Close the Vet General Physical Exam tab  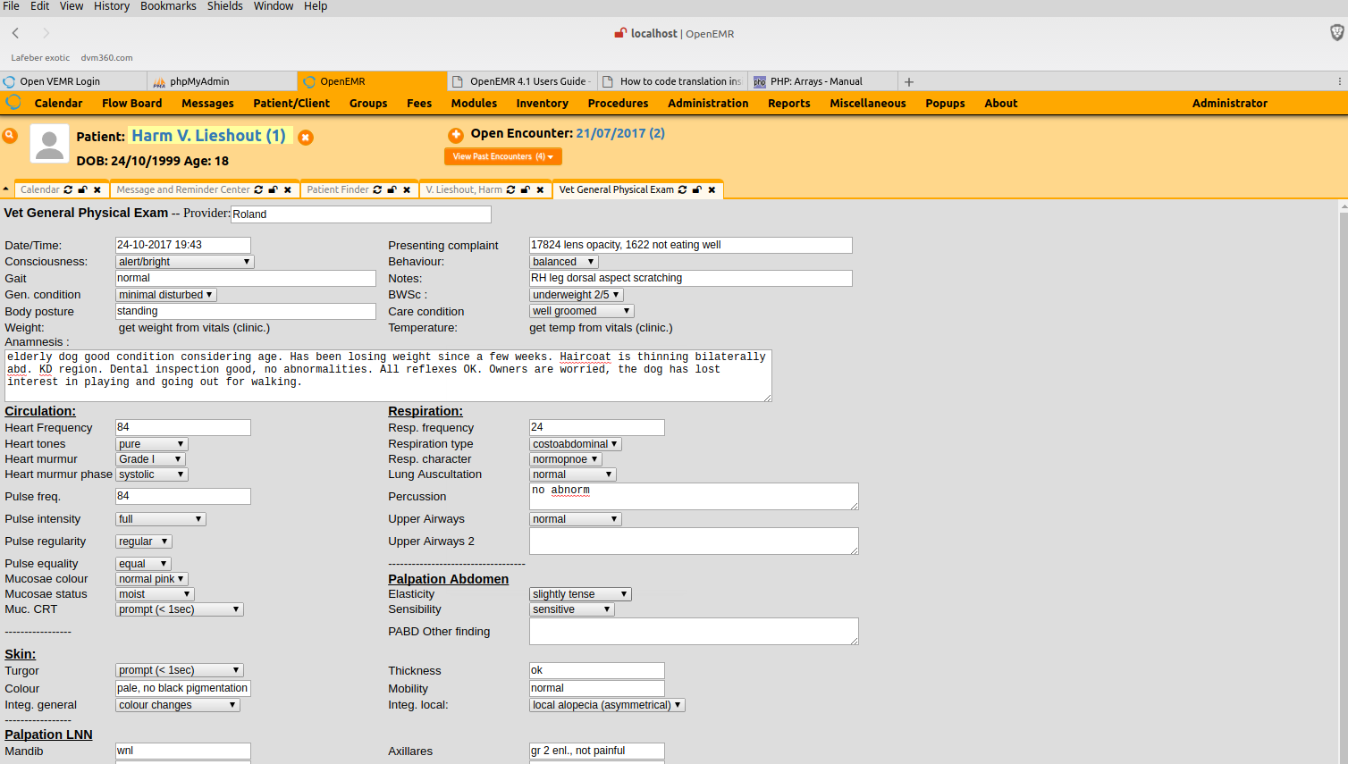pos(712,189)
